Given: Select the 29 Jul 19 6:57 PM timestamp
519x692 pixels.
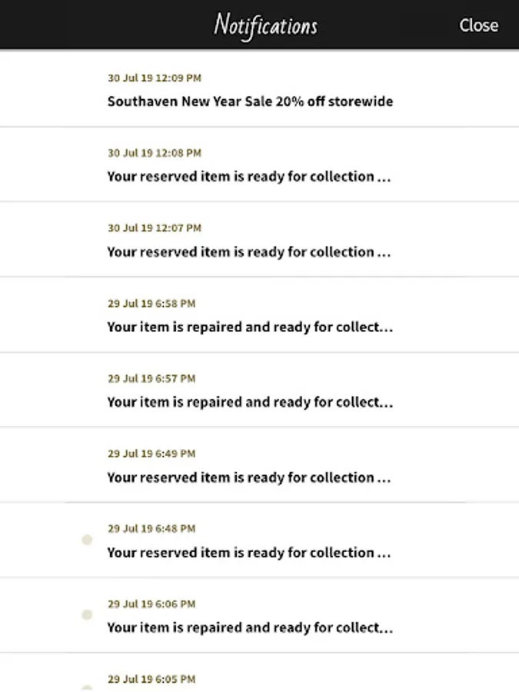Looking at the screenshot, I should click(x=151, y=379).
